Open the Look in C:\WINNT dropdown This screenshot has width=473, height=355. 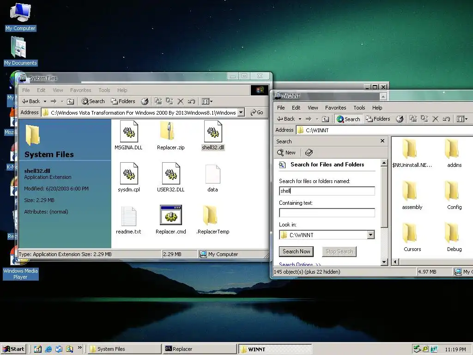point(371,235)
